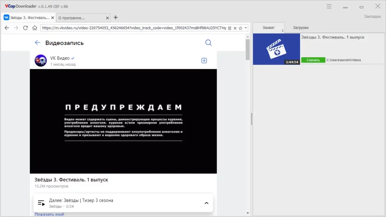Open the home page icon

coord(35,28)
